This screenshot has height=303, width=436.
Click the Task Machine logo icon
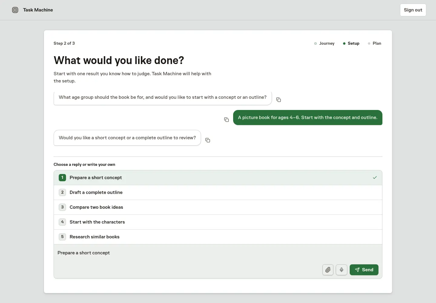[15, 10]
